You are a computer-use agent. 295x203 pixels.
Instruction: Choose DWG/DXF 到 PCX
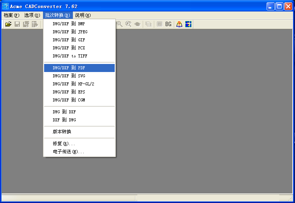79,48
